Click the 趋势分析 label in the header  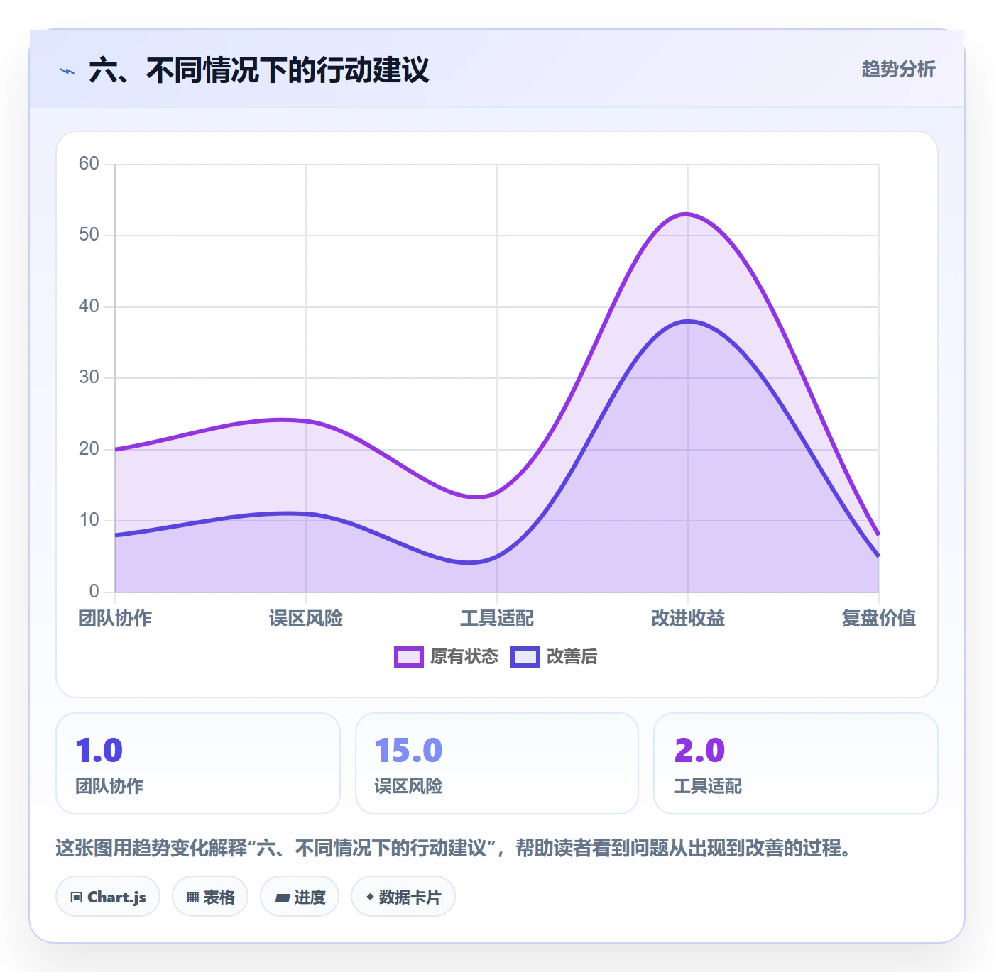click(898, 70)
